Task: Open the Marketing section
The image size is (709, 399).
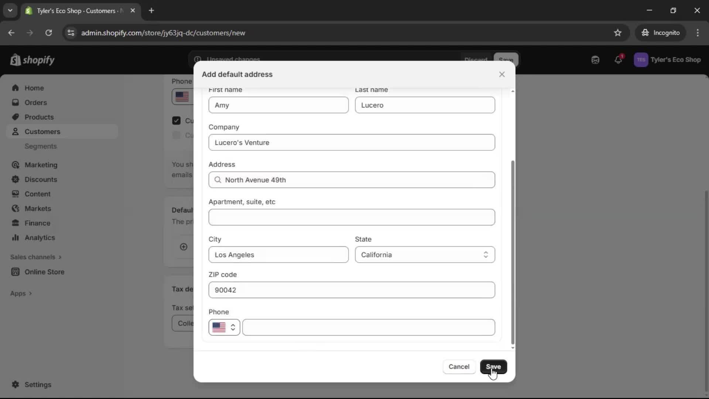Action: 41,165
